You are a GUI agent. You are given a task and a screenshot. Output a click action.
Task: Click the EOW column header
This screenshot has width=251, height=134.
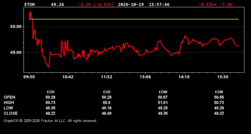click(x=163, y=92)
